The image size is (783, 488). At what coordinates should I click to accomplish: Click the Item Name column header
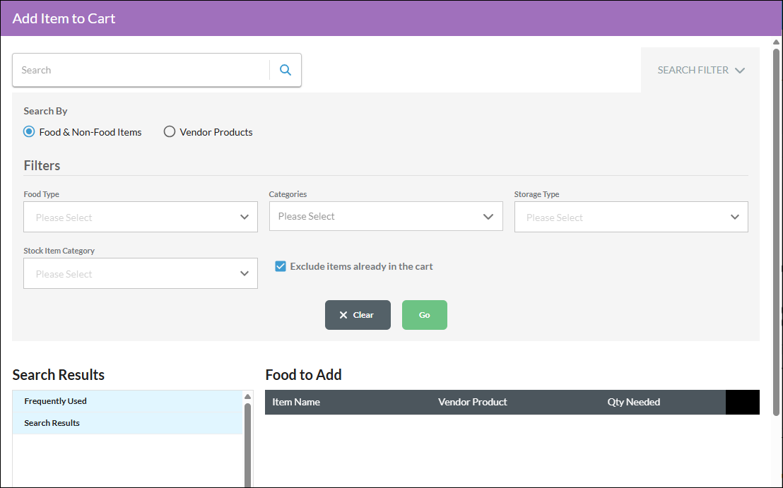(296, 402)
